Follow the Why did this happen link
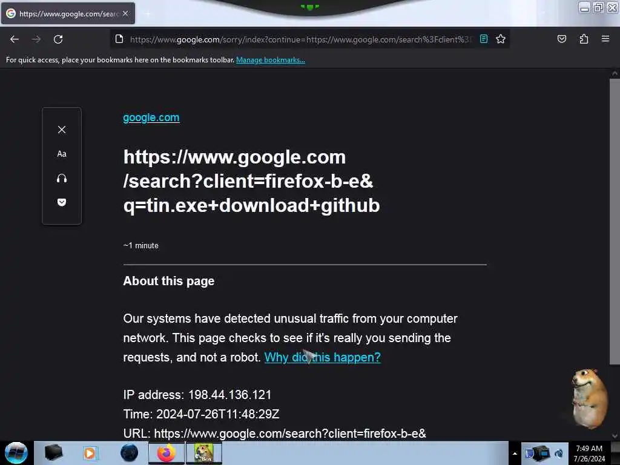This screenshot has height=465, width=620. tap(322, 357)
